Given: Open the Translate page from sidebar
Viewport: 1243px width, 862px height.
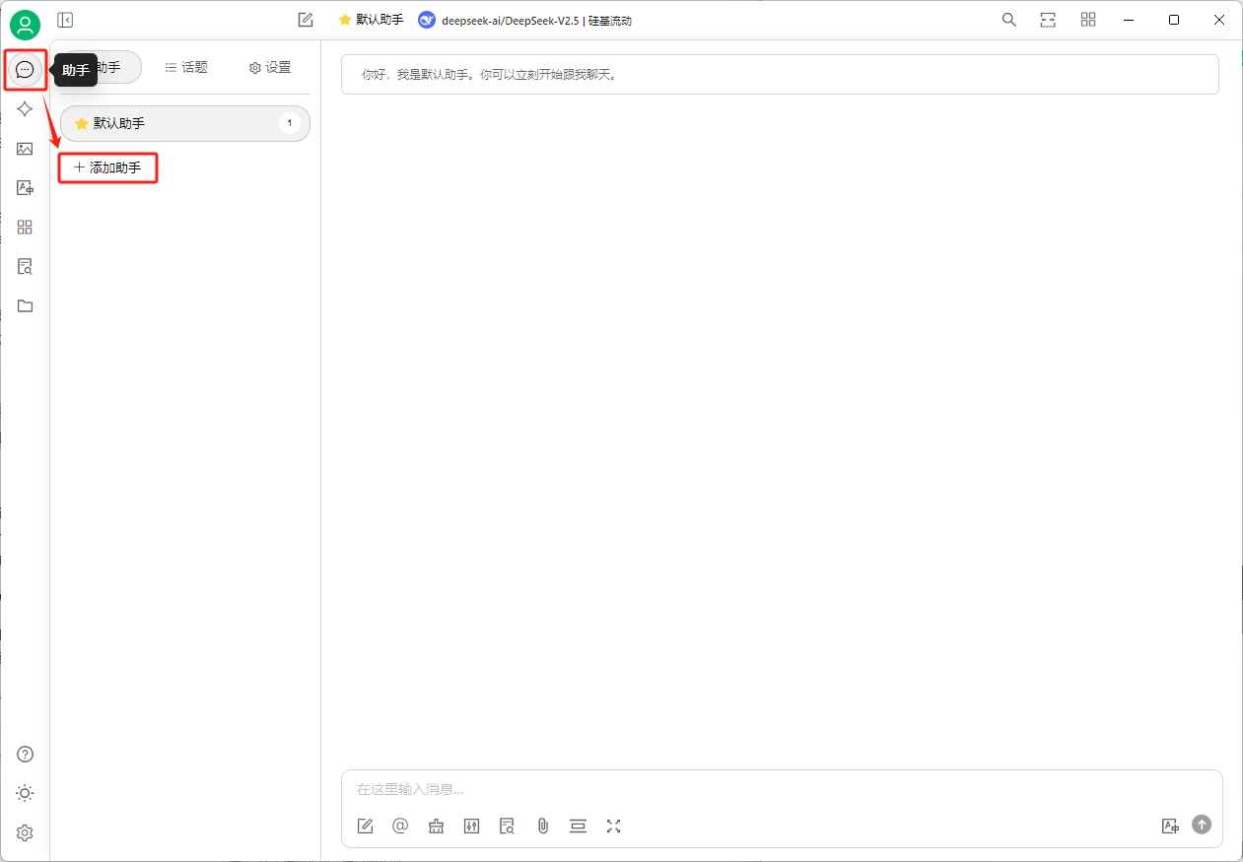Looking at the screenshot, I should tap(25, 188).
